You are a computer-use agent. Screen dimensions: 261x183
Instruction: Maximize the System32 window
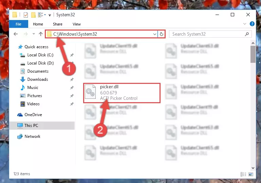pos(232,15)
